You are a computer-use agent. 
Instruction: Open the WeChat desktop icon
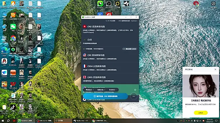point(13,28)
